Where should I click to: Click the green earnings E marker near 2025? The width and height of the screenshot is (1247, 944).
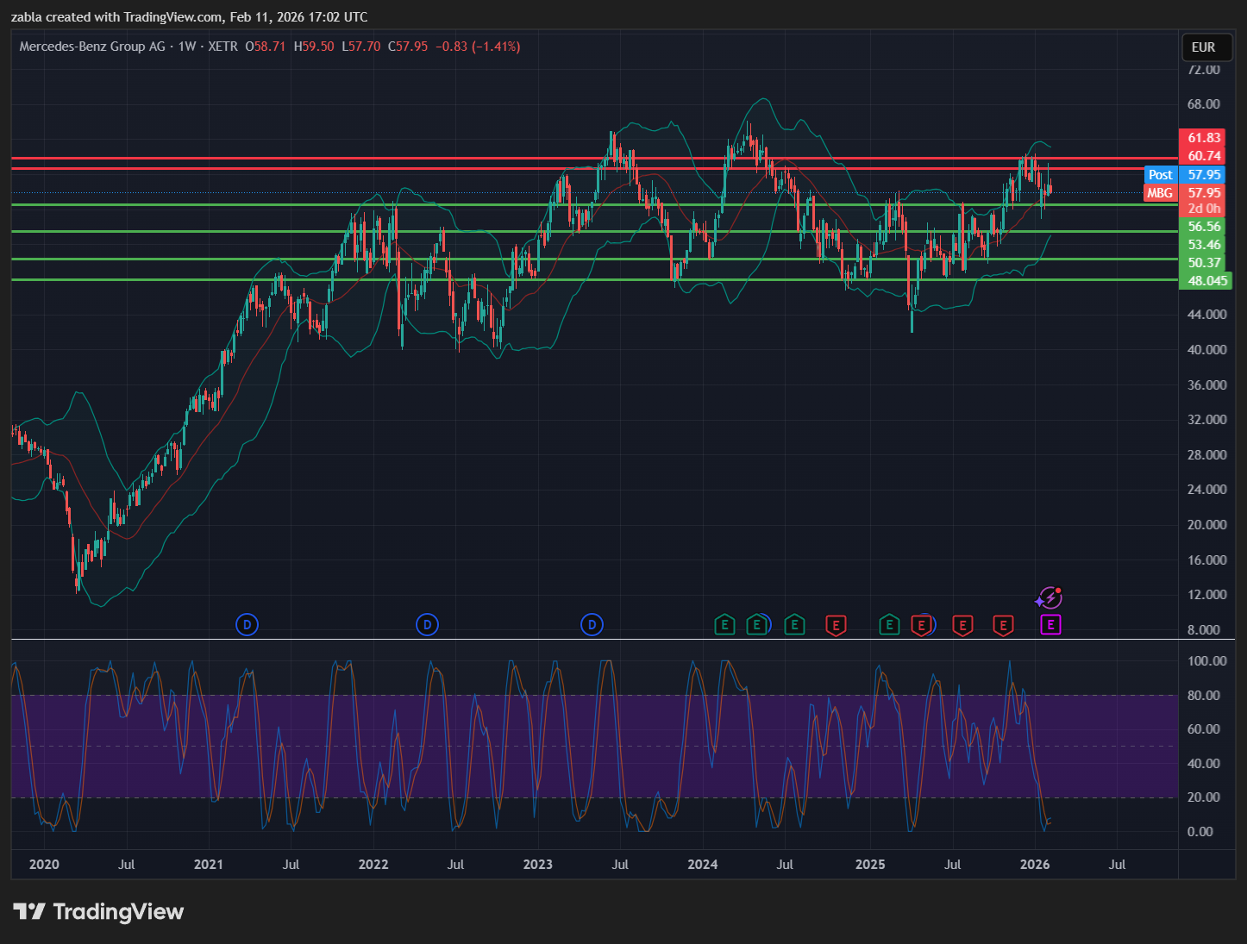[x=889, y=625]
